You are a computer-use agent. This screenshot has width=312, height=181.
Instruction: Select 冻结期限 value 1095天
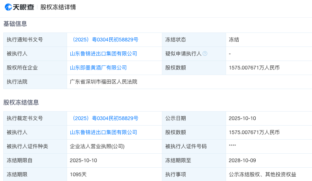tap(78, 174)
